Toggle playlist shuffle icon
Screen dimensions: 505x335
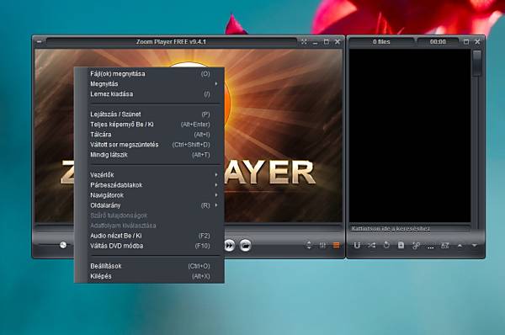pyautogui.click(x=371, y=246)
